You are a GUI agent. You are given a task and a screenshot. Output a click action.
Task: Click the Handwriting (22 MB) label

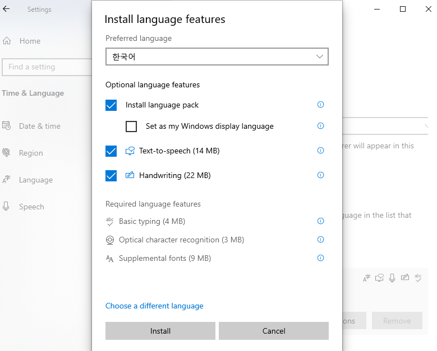175,176
